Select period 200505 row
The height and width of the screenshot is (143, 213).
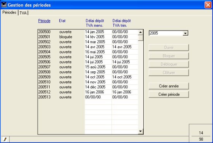(x=88, y=57)
